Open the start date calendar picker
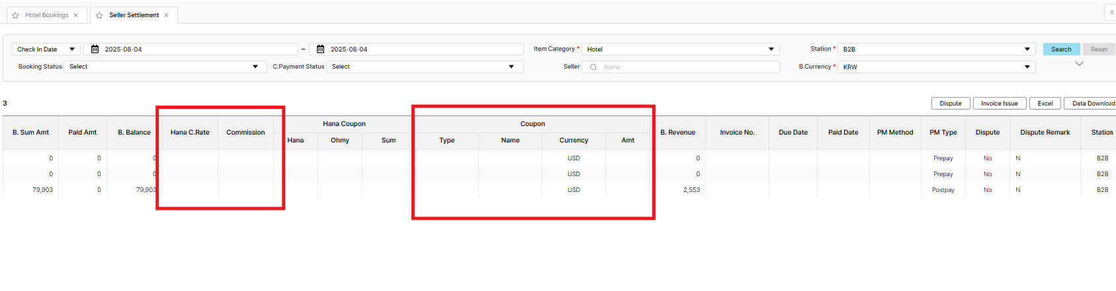This screenshot has height=291, width=1116. (95, 49)
